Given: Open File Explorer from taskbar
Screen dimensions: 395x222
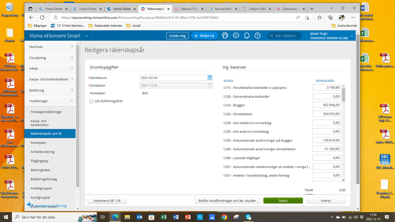Looking at the screenshot, I should coord(127,217).
